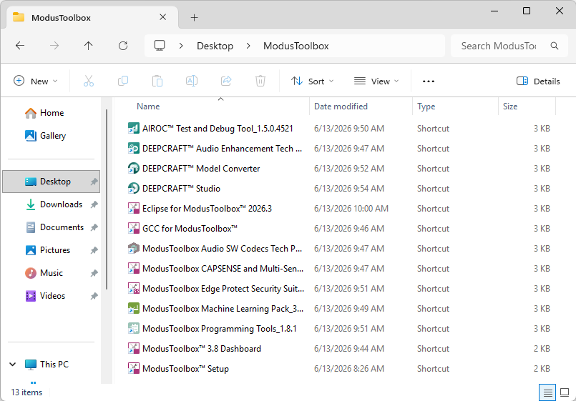
Task: Open the Sort options dropdown
Action: point(312,81)
